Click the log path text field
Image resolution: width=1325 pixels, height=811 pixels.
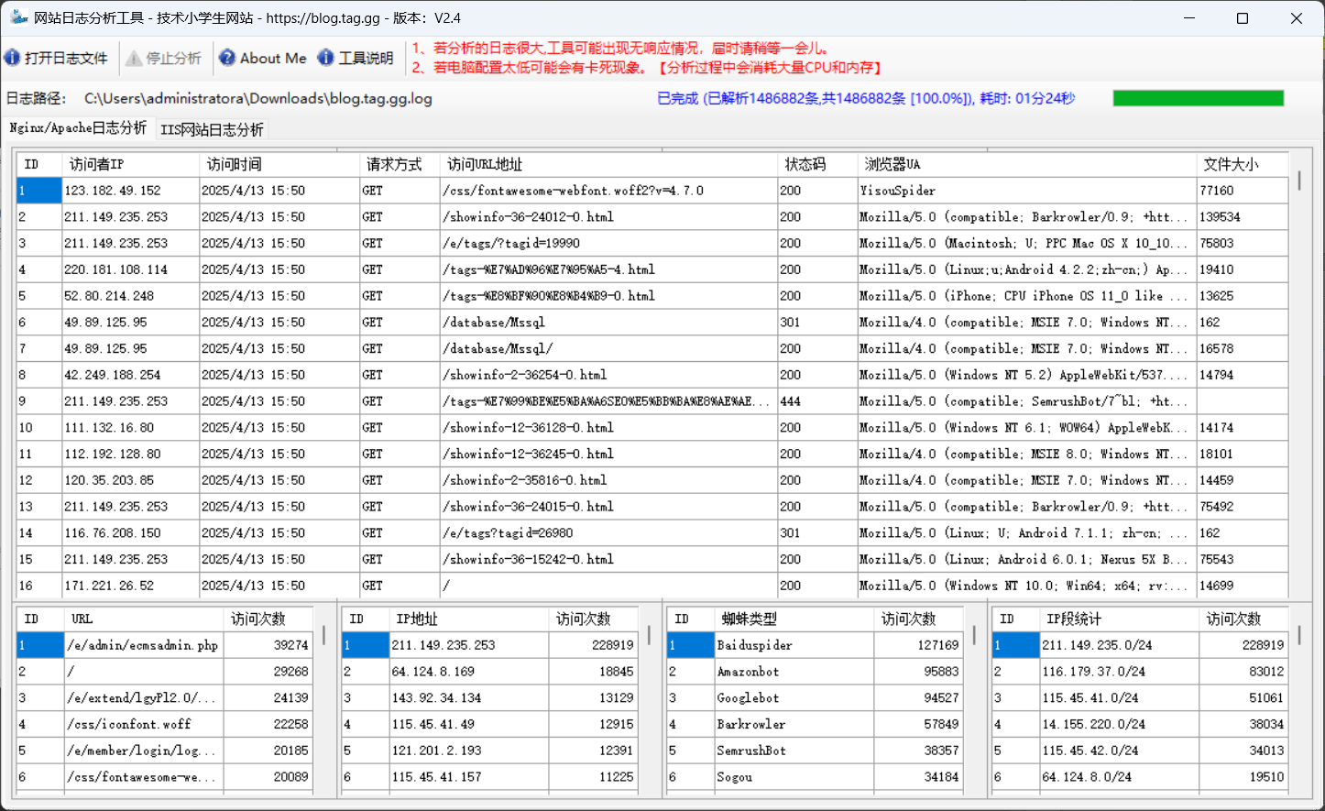257,98
